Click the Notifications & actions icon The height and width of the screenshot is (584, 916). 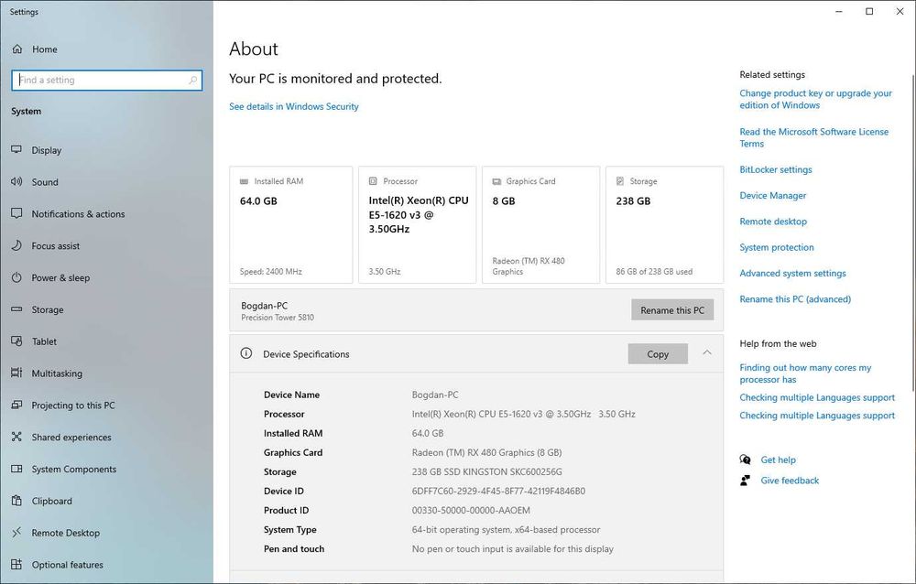16,214
